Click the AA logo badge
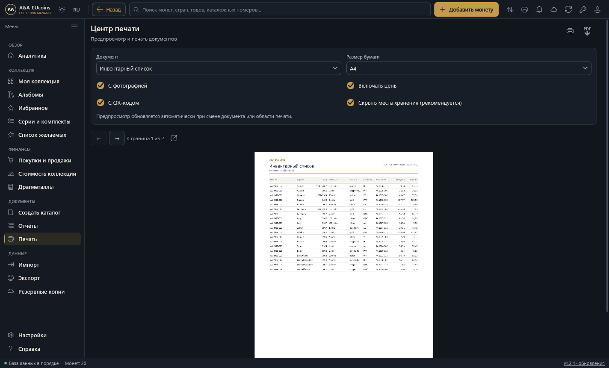Screen dimensions: 609x368 coord(11,9)
